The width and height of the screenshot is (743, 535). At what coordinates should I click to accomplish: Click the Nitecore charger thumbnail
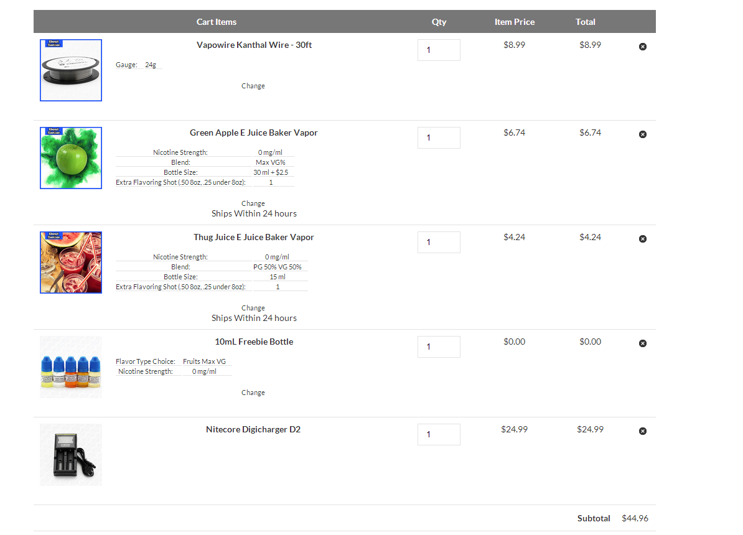tap(71, 455)
